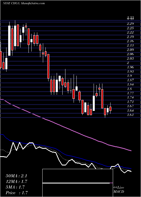Click the 2.22 price axis label
Viewport: 141px width, 197px height.
(130, 32)
